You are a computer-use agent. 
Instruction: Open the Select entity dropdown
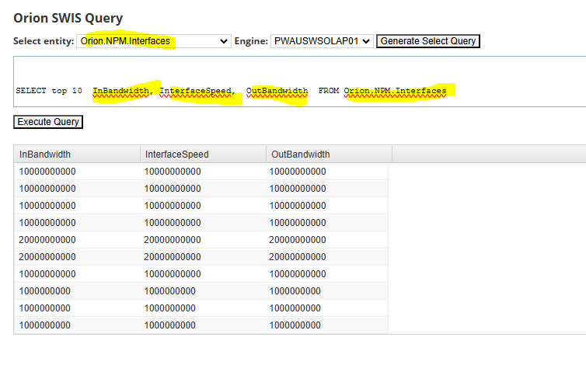[x=154, y=41]
